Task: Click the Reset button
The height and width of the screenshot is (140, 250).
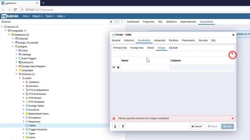Action: [x=212, y=126]
